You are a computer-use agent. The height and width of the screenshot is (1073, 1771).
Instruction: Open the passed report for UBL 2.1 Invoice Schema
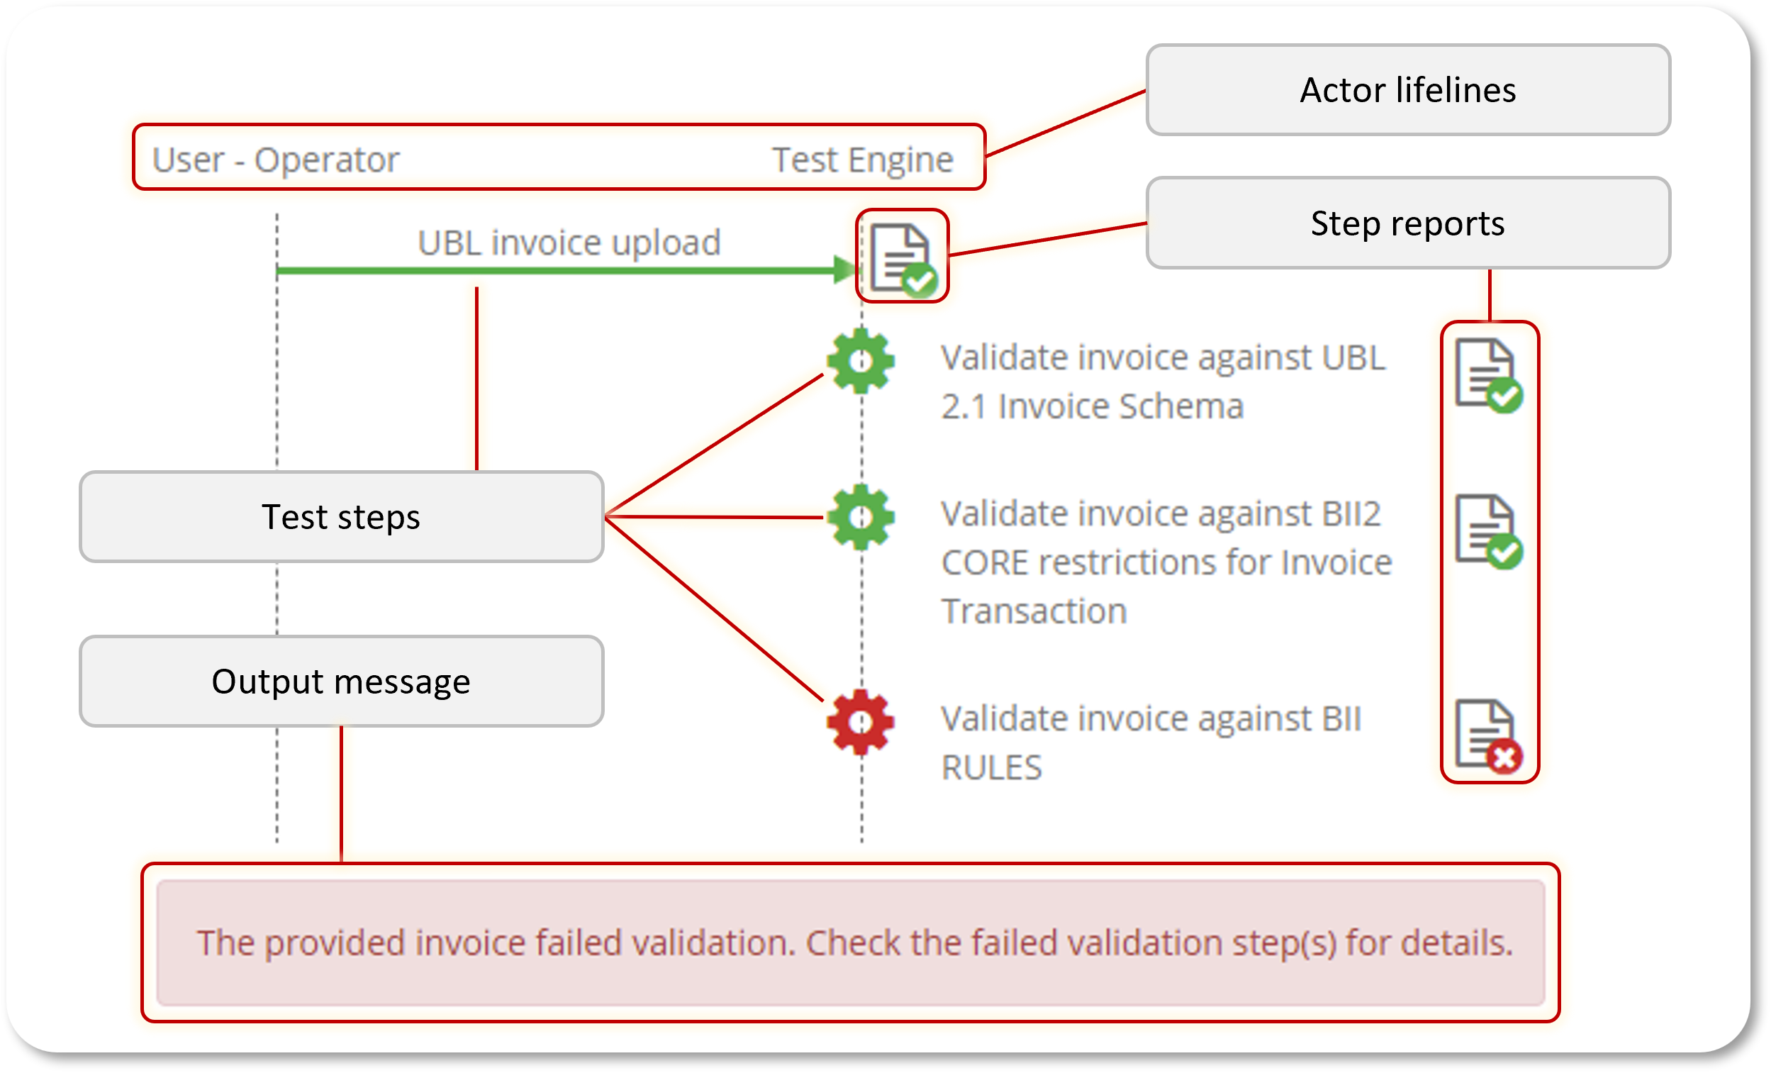pyautogui.click(x=1490, y=375)
